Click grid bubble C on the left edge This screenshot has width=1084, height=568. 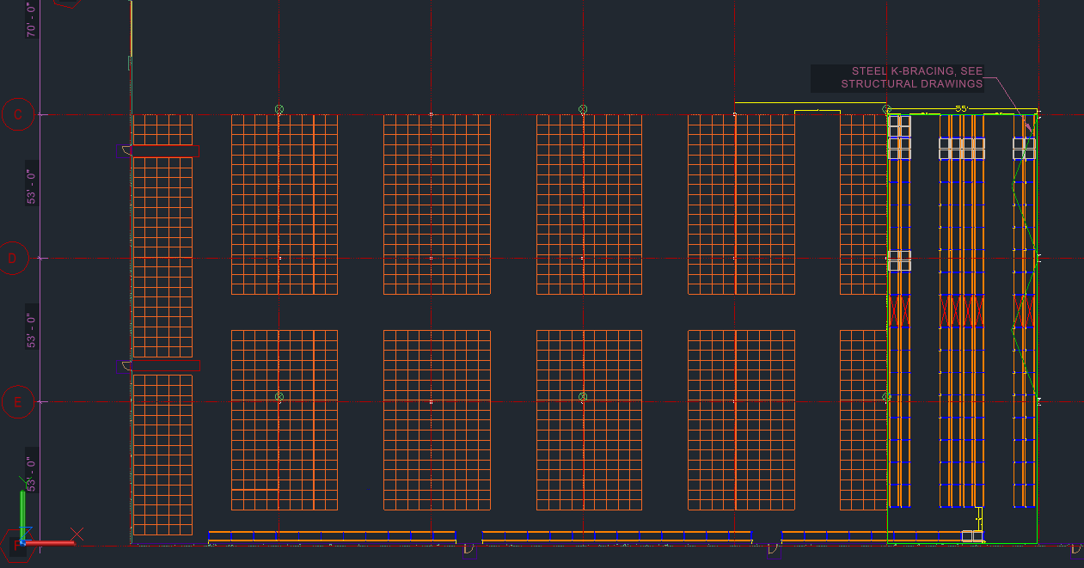tap(19, 113)
